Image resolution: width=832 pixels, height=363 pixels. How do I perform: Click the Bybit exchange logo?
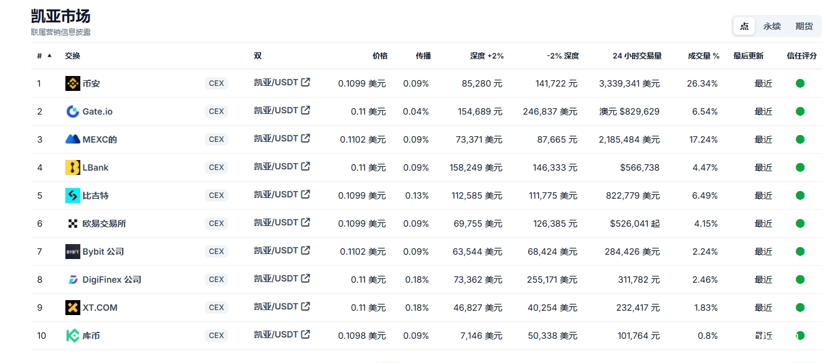[73, 252]
